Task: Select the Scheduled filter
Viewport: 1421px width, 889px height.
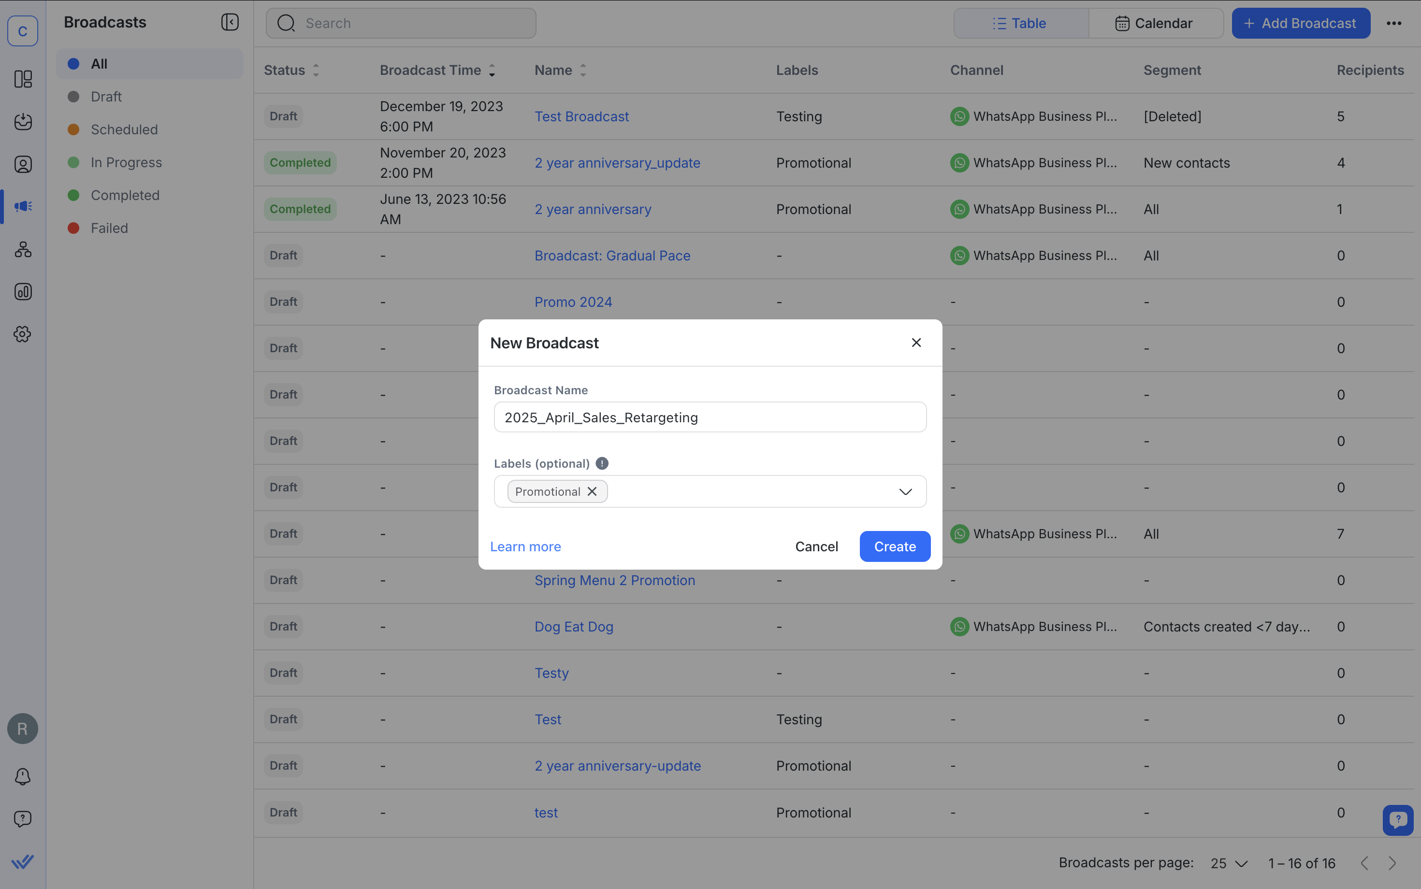Action: 124,129
